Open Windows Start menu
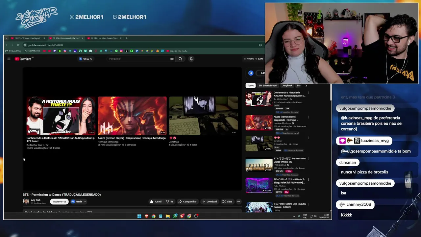 [x=139, y=216]
